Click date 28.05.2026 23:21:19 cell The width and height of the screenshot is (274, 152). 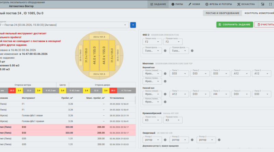119,115
